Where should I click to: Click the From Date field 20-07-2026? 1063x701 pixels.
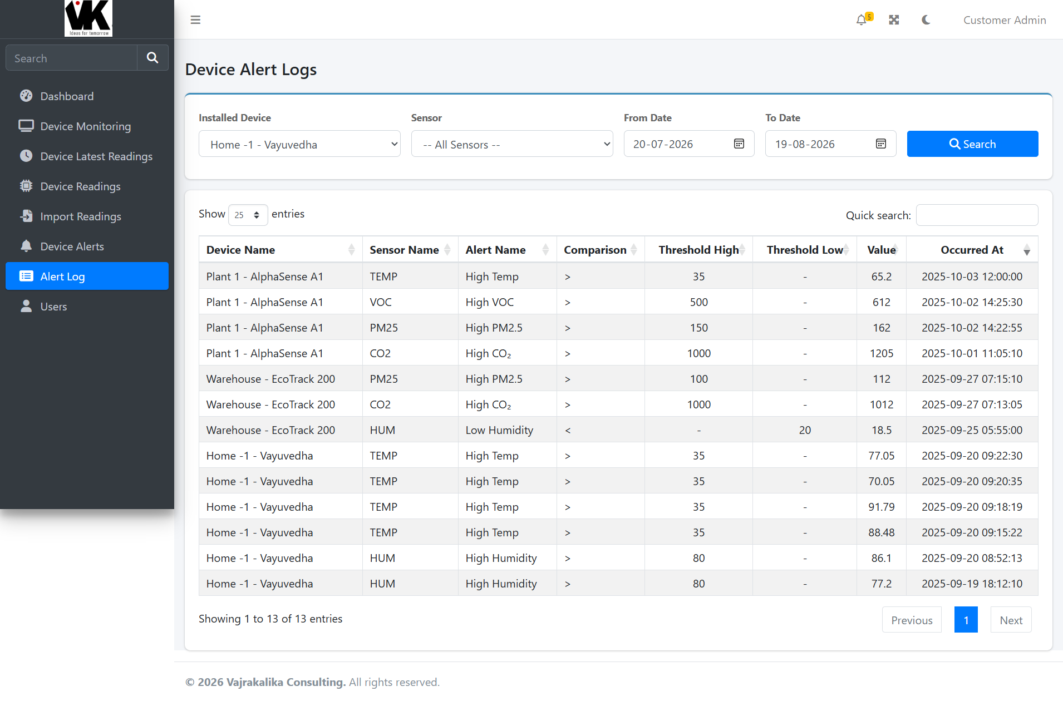(689, 144)
